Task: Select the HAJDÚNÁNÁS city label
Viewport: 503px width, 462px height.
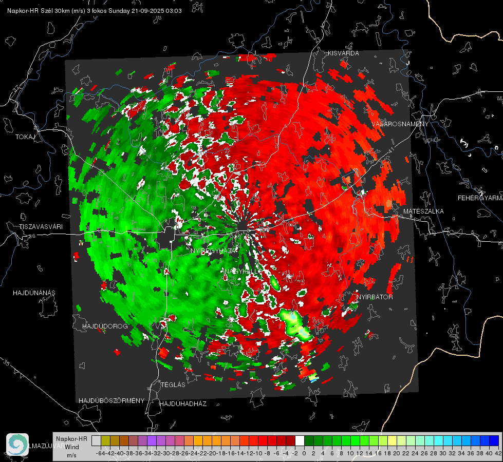Action: [34, 293]
